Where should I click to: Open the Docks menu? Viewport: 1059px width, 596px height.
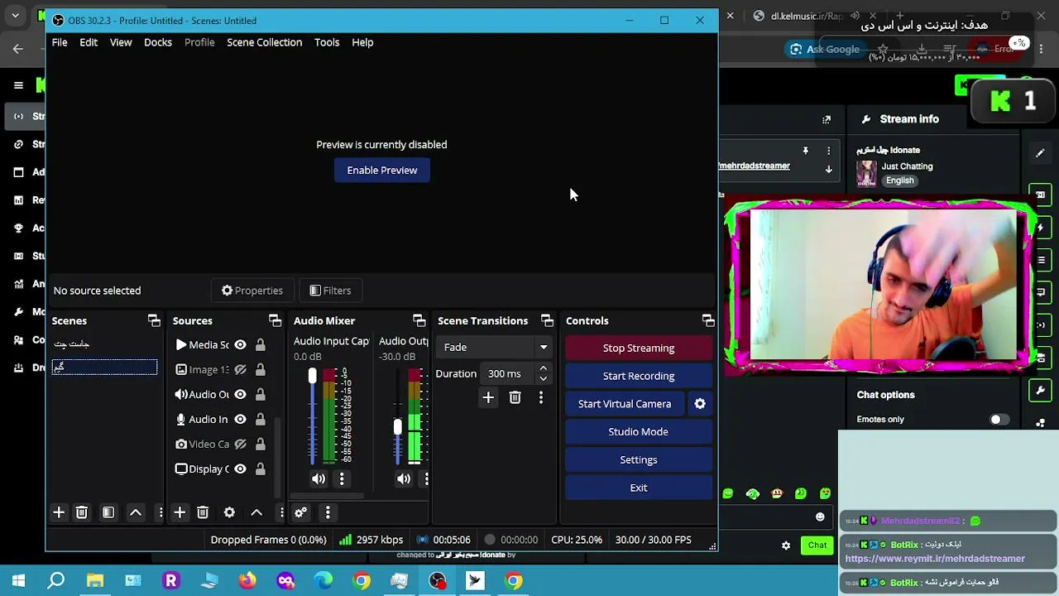[158, 42]
